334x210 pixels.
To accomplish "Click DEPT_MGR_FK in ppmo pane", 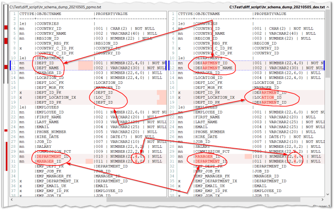I will pos(50,88).
